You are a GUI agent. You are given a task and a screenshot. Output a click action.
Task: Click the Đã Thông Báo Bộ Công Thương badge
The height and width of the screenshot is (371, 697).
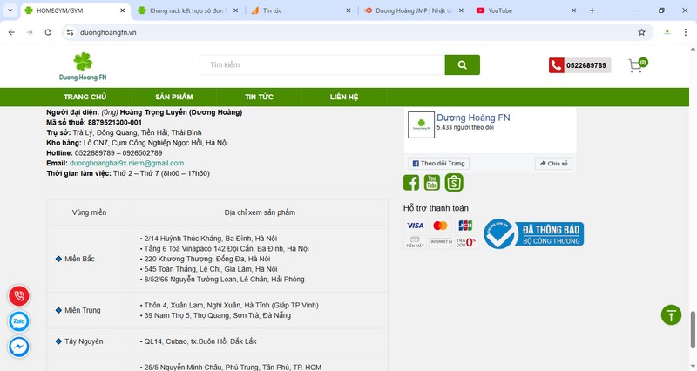tap(533, 233)
